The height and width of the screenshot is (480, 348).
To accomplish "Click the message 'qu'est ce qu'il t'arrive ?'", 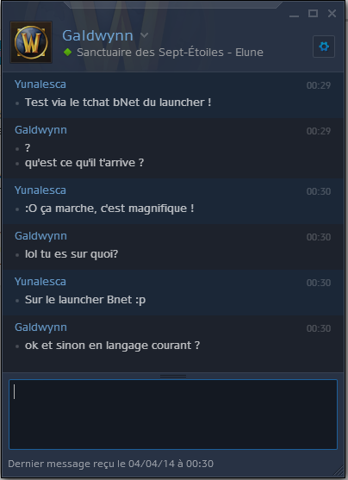I will 84,163.
